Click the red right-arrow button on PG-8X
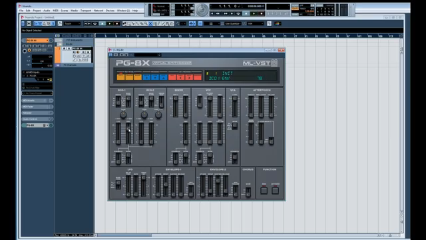Image resolution: width=426 pixels, height=240 pixels. (x=189, y=77)
